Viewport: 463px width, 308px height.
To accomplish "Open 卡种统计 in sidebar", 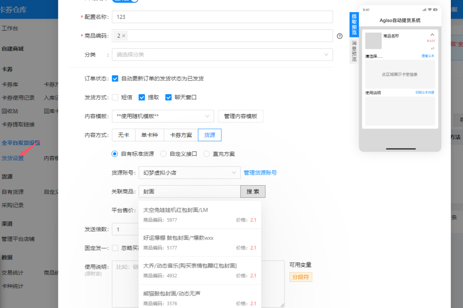I will click(12, 286).
